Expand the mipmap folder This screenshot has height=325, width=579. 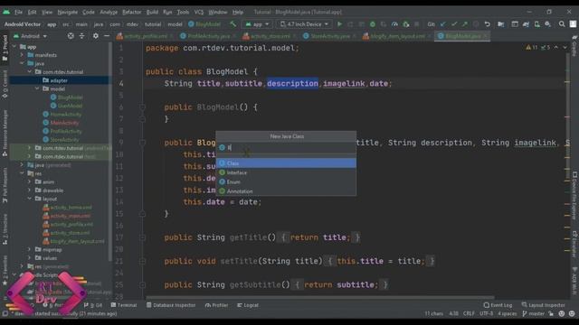click(30, 249)
